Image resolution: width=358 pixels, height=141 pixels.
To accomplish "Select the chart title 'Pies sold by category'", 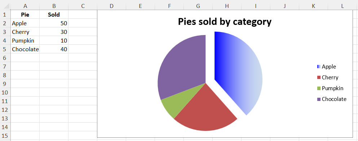I will 225,22.
